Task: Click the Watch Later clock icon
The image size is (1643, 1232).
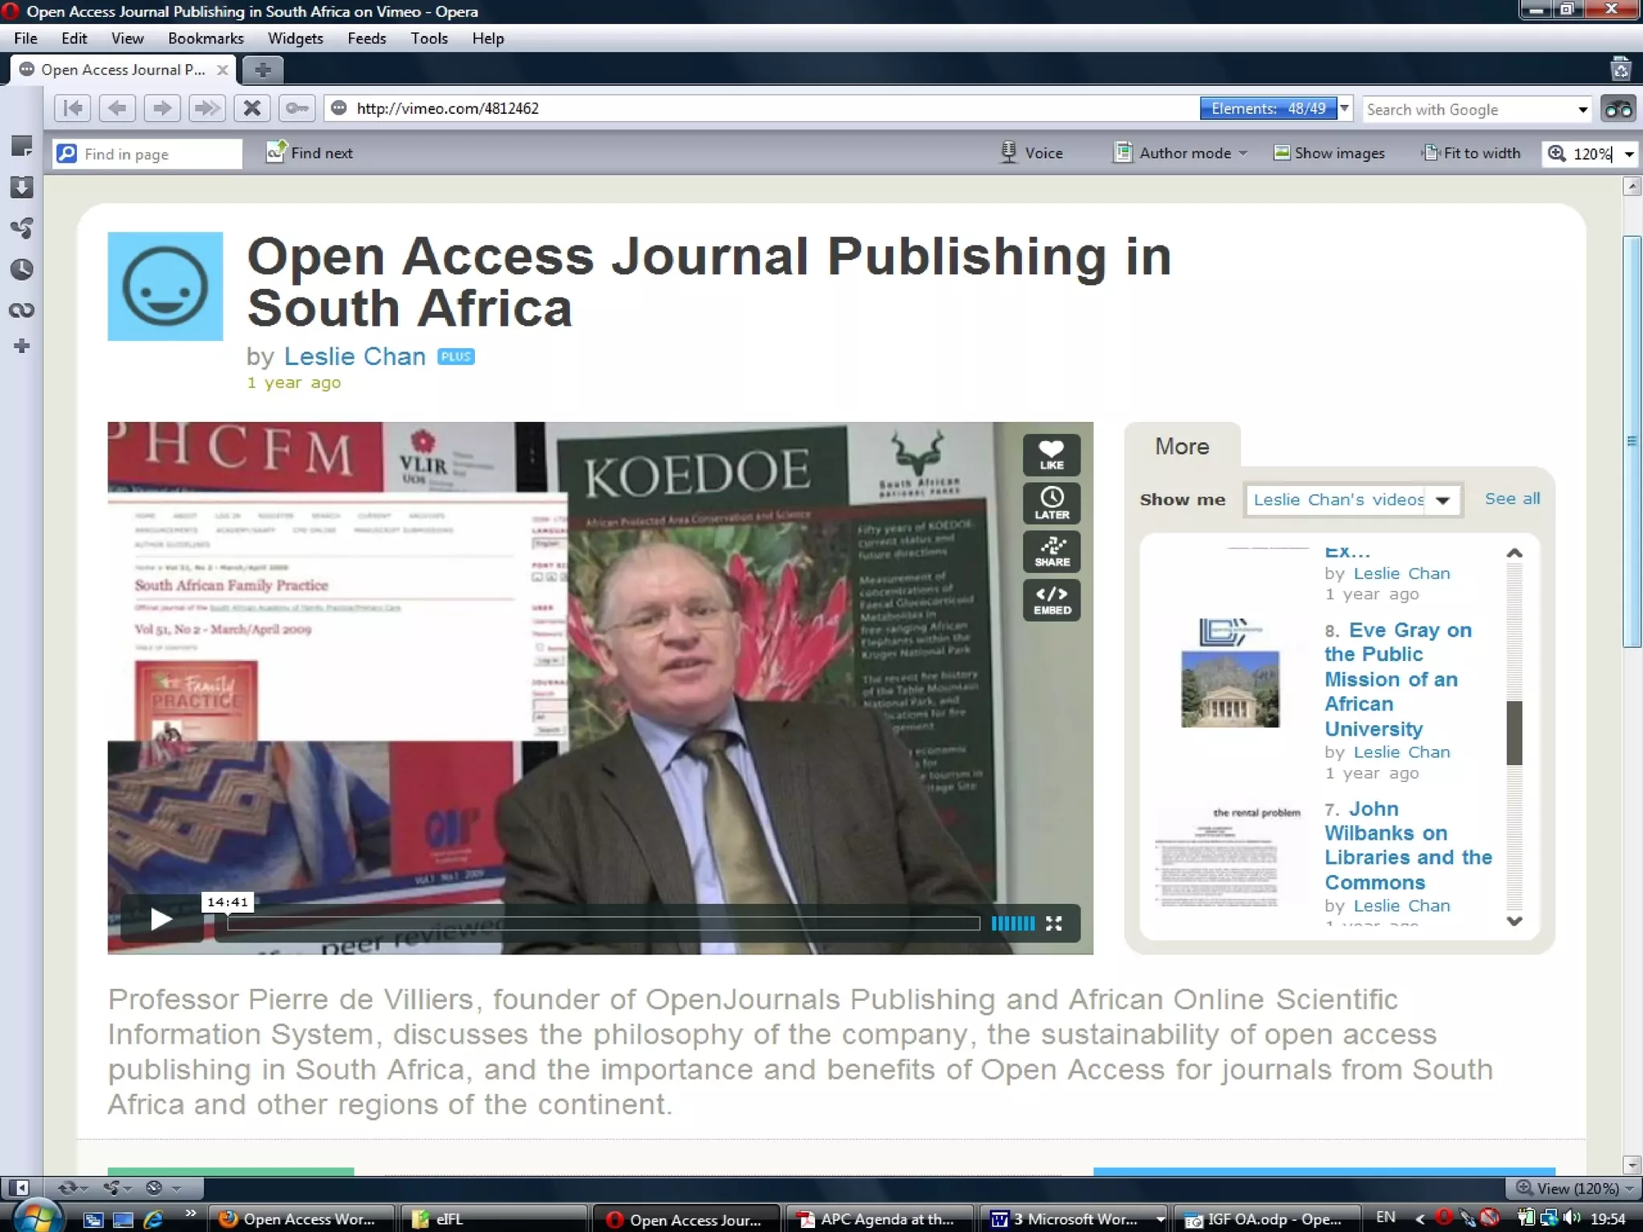Action: 1051,503
